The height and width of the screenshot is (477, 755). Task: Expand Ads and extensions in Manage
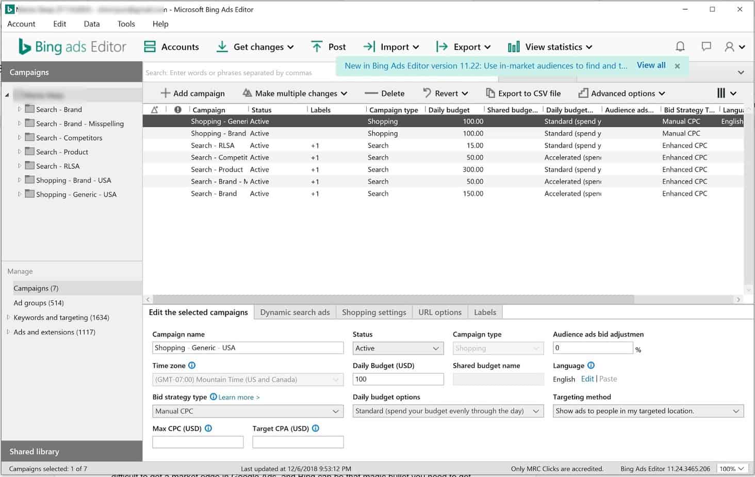point(8,332)
